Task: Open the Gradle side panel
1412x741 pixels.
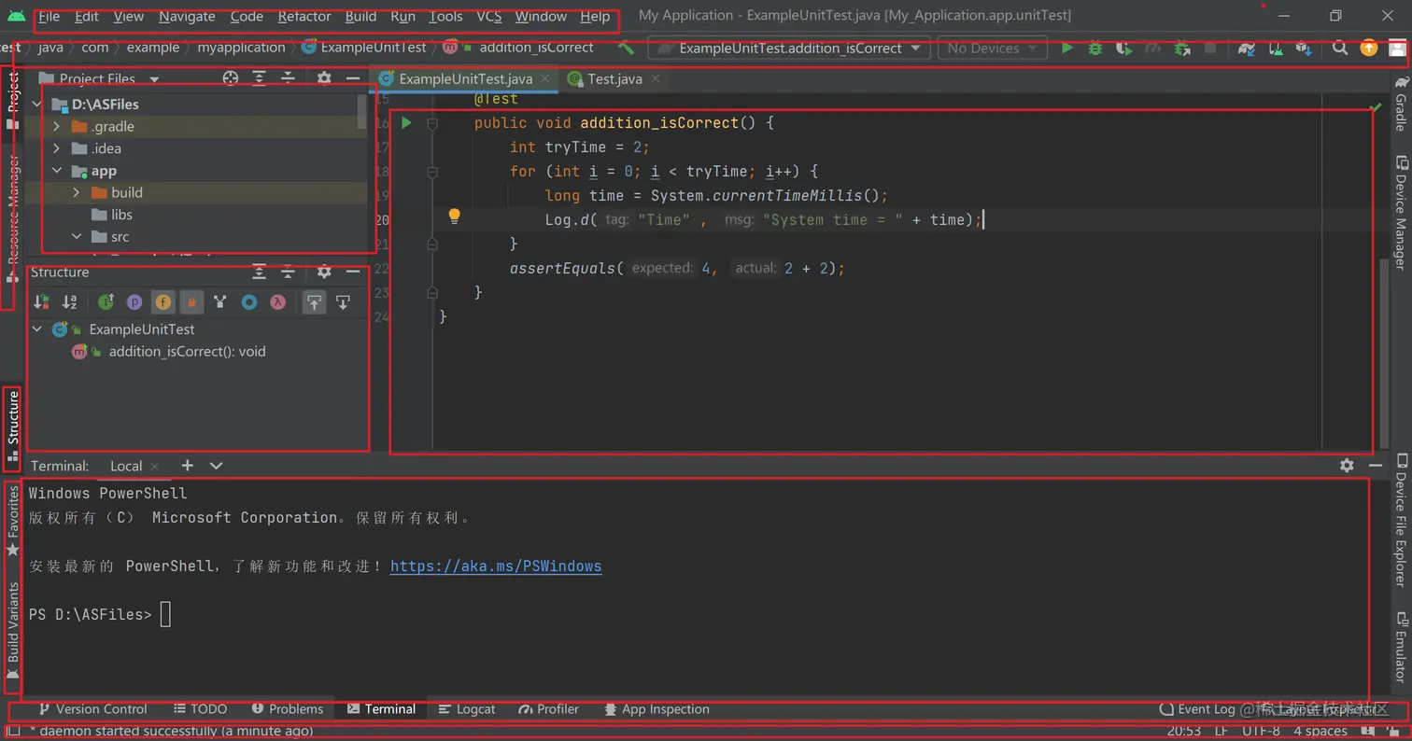Action: 1401,105
